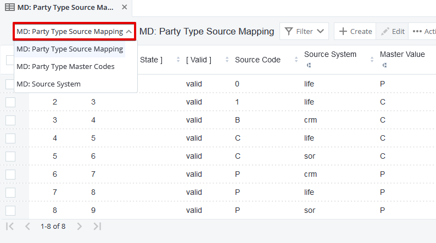Open the Filter dropdown
This screenshot has height=243, width=436.
(304, 32)
